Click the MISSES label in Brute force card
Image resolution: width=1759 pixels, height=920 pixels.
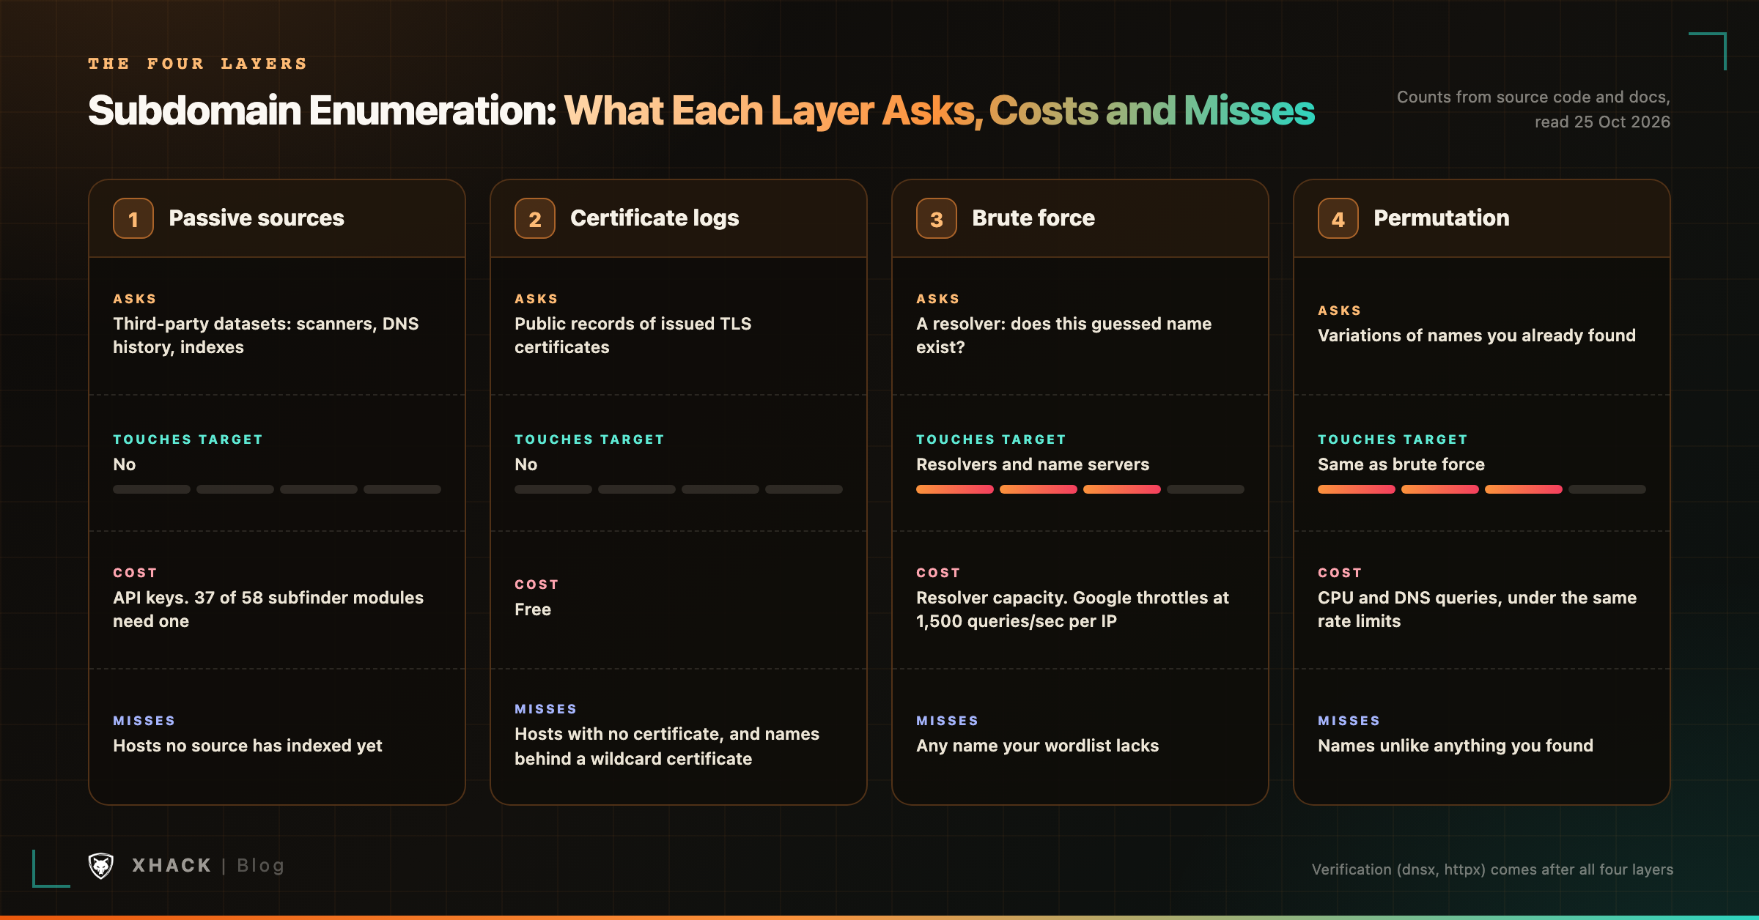pos(947,721)
